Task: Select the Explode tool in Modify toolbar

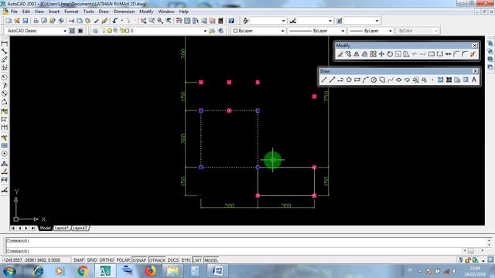Action: pos(473,54)
